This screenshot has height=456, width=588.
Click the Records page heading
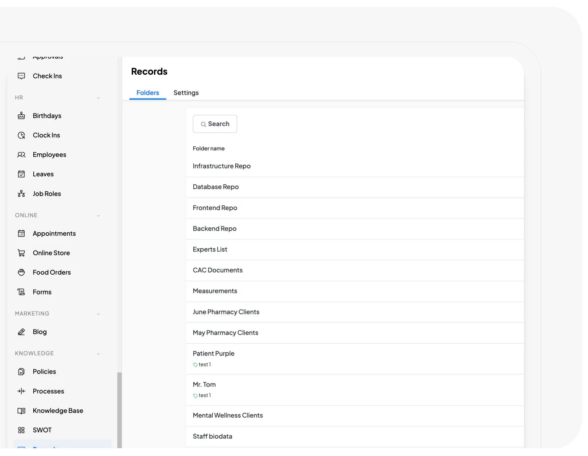(149, 72)
